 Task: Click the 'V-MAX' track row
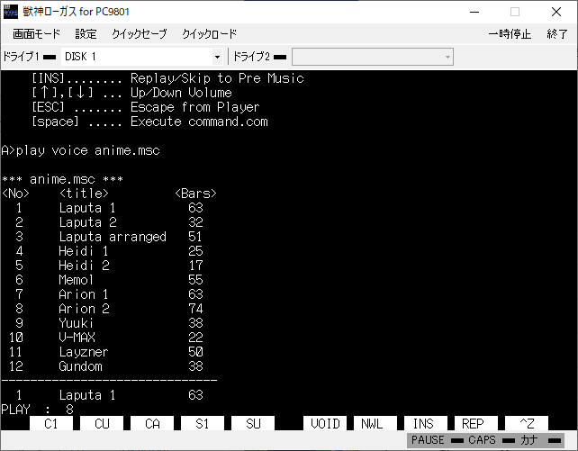(105, 338)
